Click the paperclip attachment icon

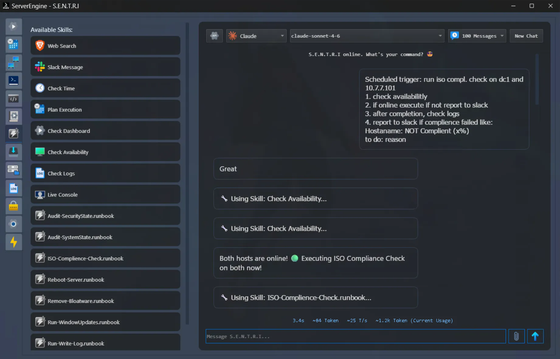click(x=516, y=336)
